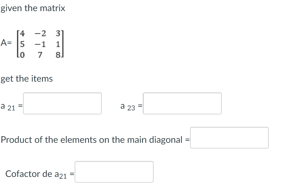This screenshot has height=194, width=285.
Task: Click the main diagonal product answer box
Action: click(x=229, y=138)
